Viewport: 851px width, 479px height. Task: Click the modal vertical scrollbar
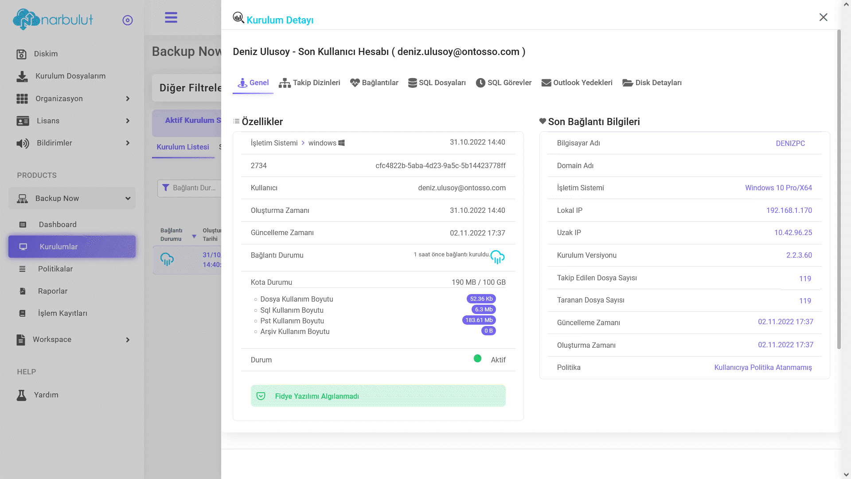[839, 190]
